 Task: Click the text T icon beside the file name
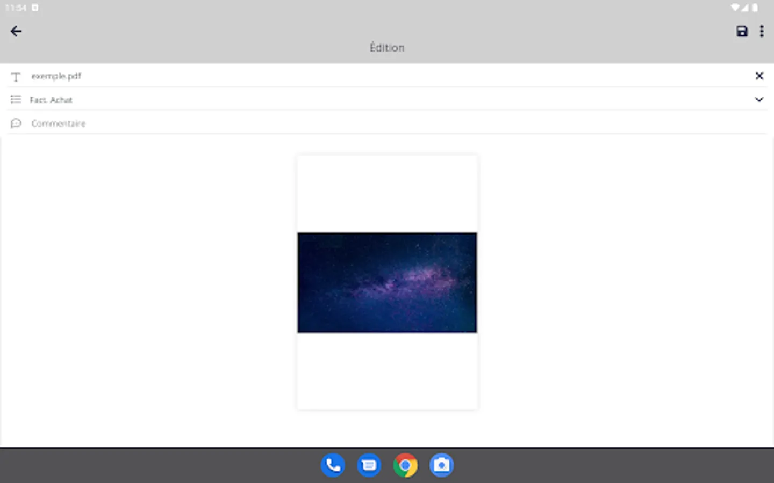16,76
